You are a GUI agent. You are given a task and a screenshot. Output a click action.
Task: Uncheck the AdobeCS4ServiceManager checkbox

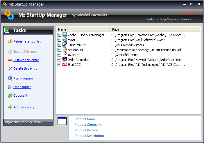(x=59, y=35)
